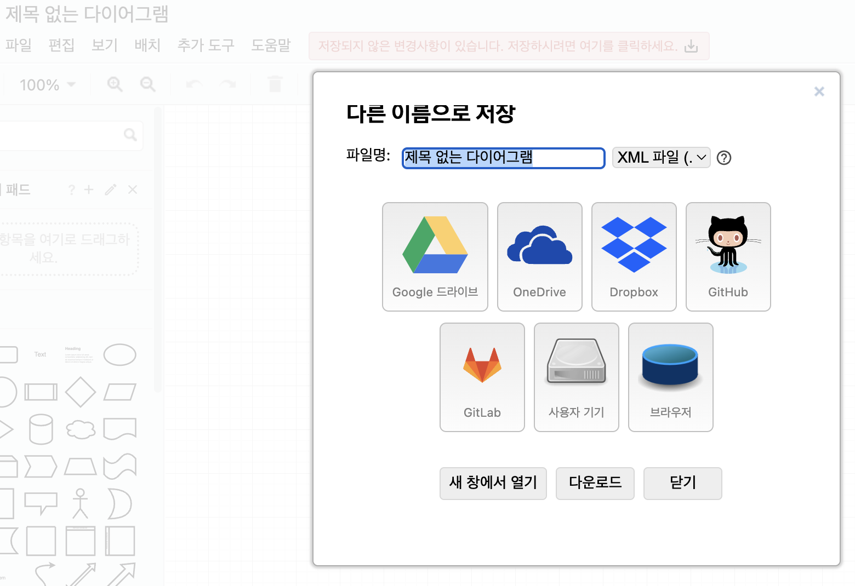Click the shape search magnifier icon
The height and width of the screenshot is (586, 855).
pos(130,135)
